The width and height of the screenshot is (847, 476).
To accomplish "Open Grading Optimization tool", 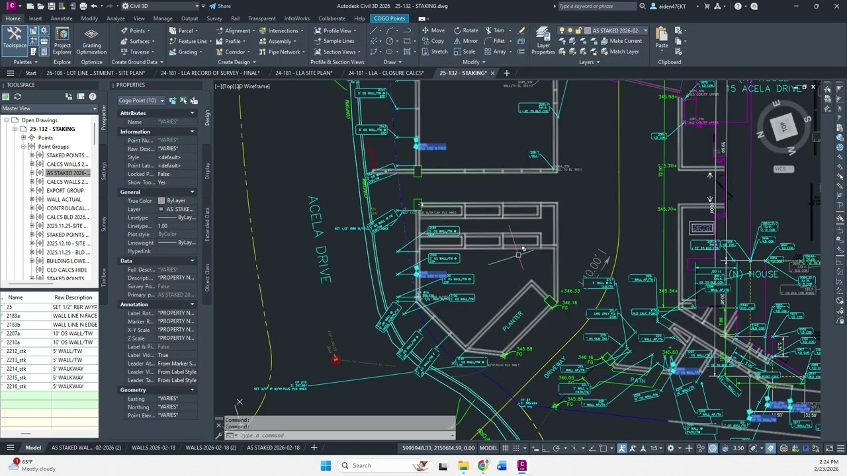I will 91,41.
